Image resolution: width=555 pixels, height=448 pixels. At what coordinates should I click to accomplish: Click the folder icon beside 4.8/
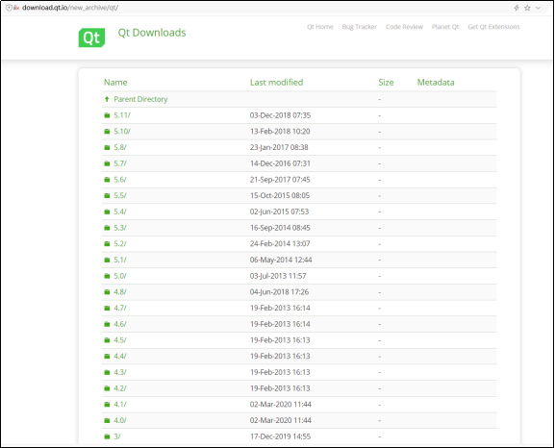click(x=107, y=292)
